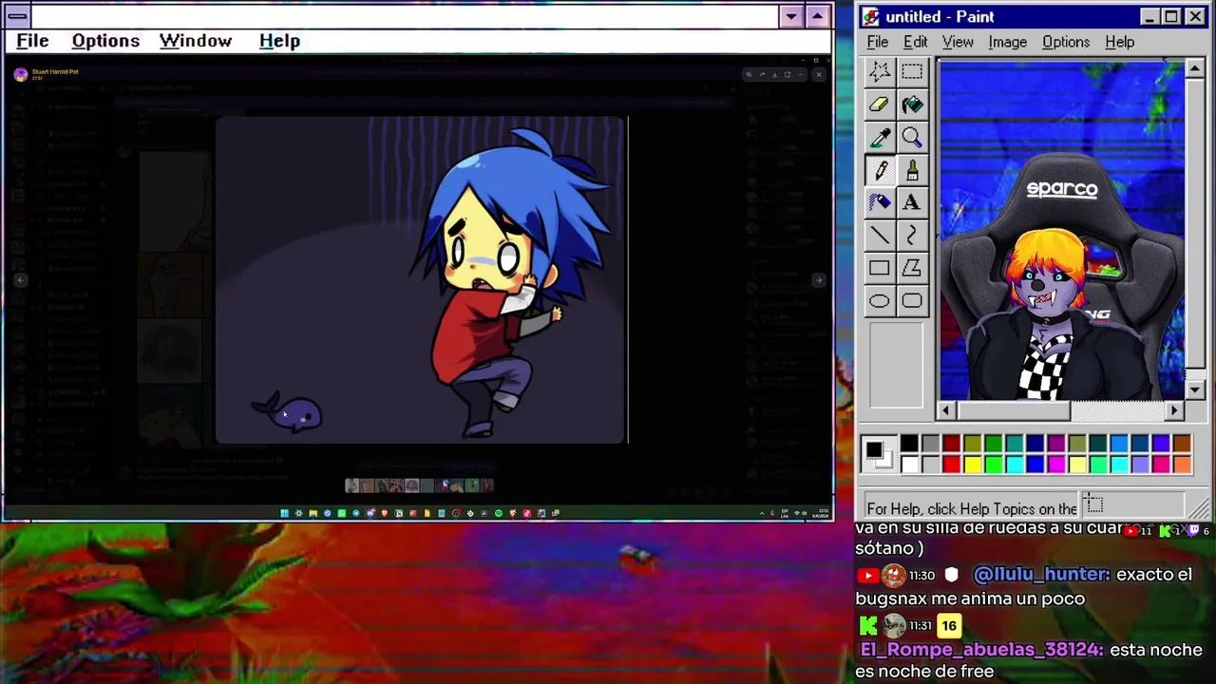1216x684 pixels.
Task: Select the Airbrush spray can tool
Action: click(x=880, y=202)
